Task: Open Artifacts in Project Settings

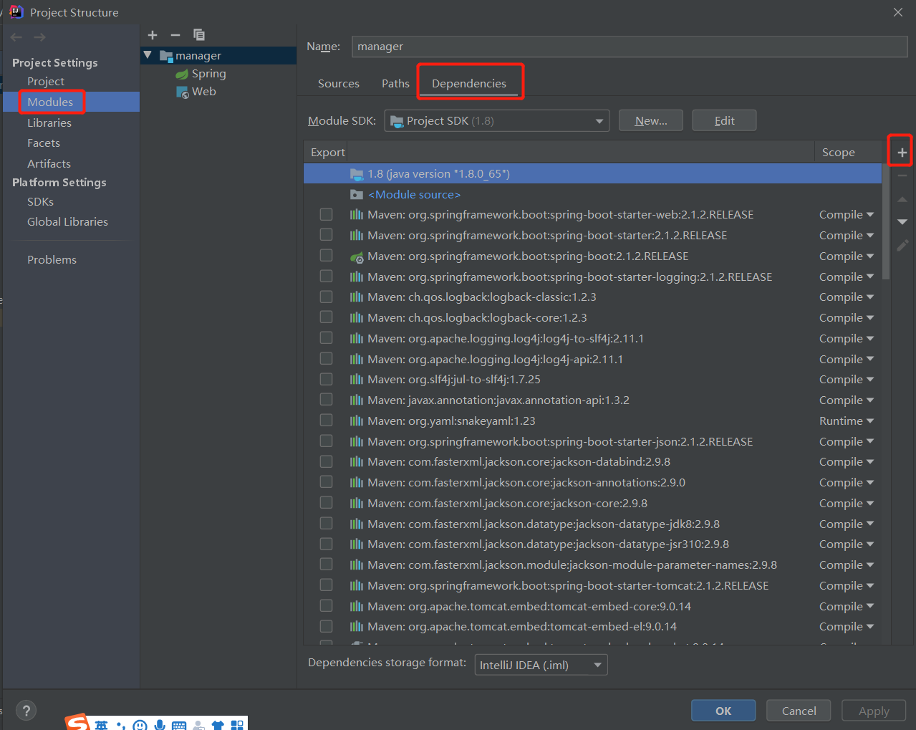Action: [x=49, y=164]
